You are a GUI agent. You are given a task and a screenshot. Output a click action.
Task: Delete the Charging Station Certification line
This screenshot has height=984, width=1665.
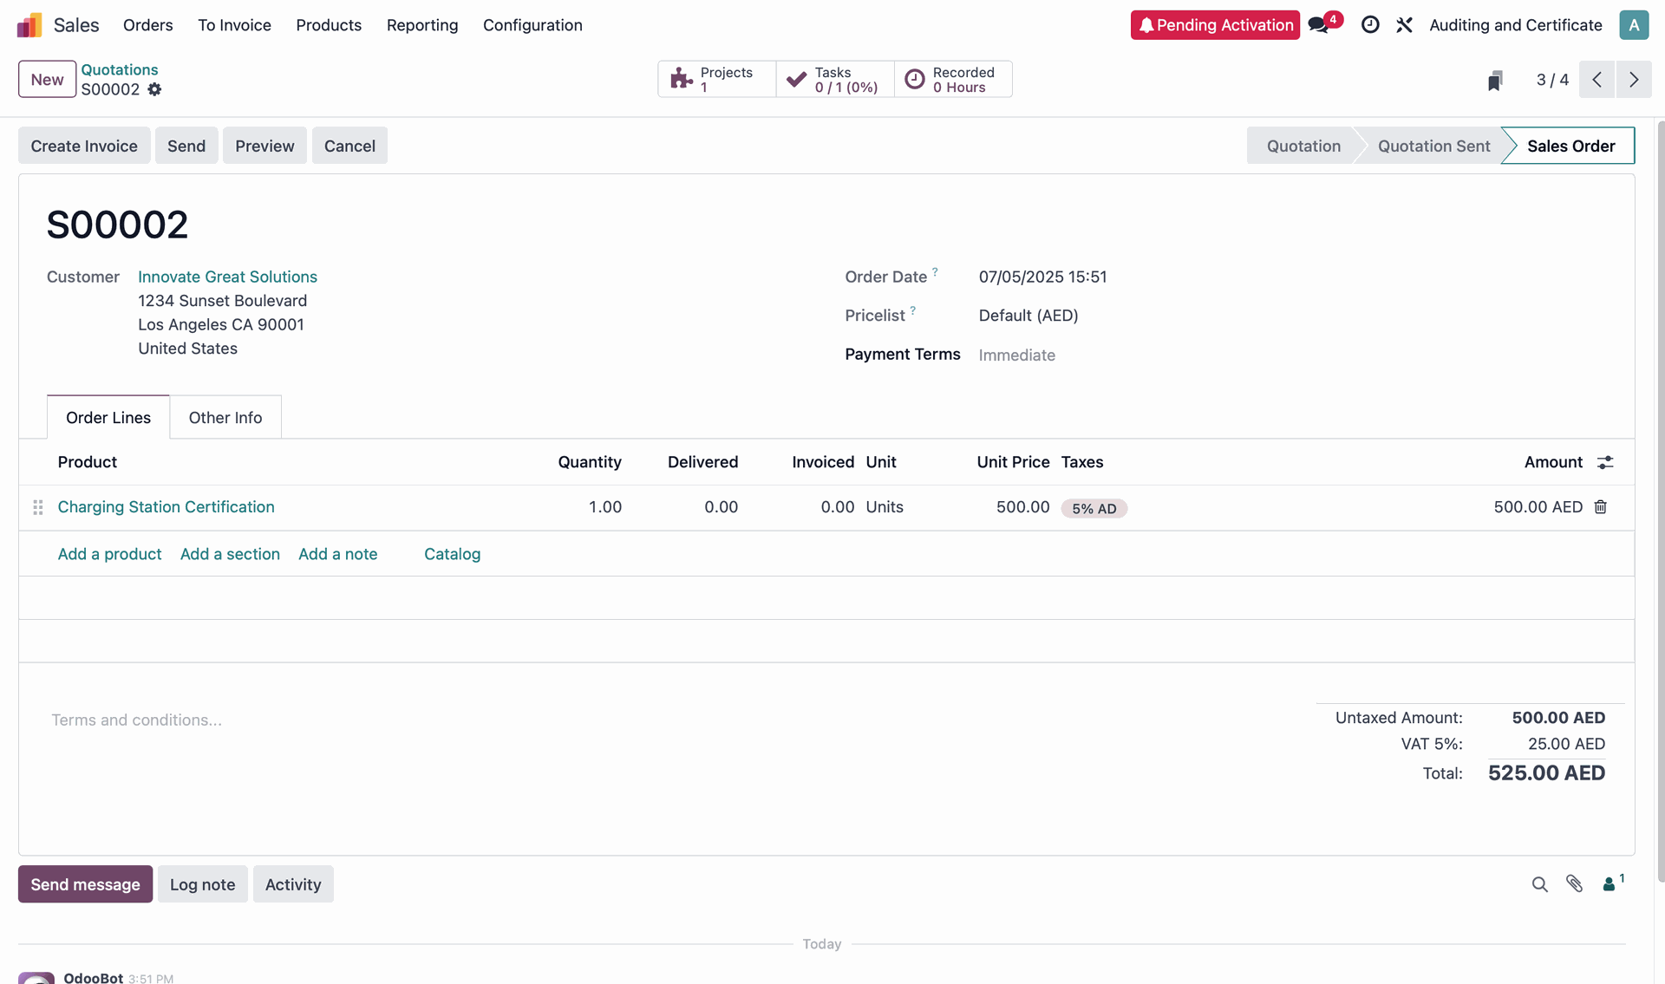(x=1601, y=507)
